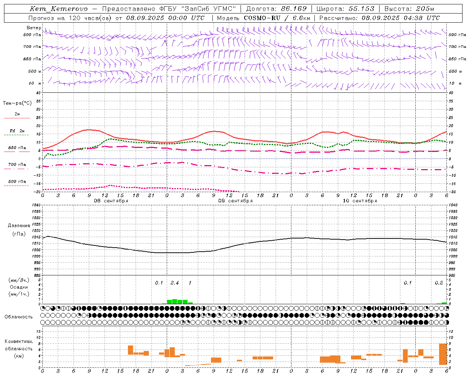This screenshot has width=468, height=374.
Task: Click the 500 м wind level label on left
Action: (35, 72)
